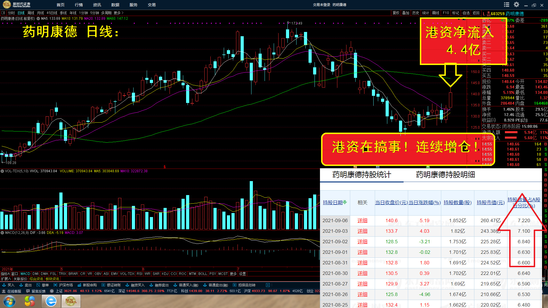Image resolution: width=548 pixels, height=308 pixels.
Task: Toggle 复权 price adjustment
Action: [x=396, y=13]
